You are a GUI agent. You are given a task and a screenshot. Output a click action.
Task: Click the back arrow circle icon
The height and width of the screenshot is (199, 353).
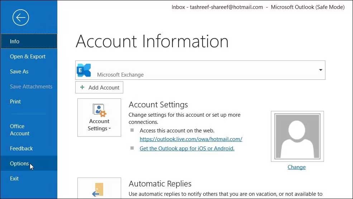(20, 18)
